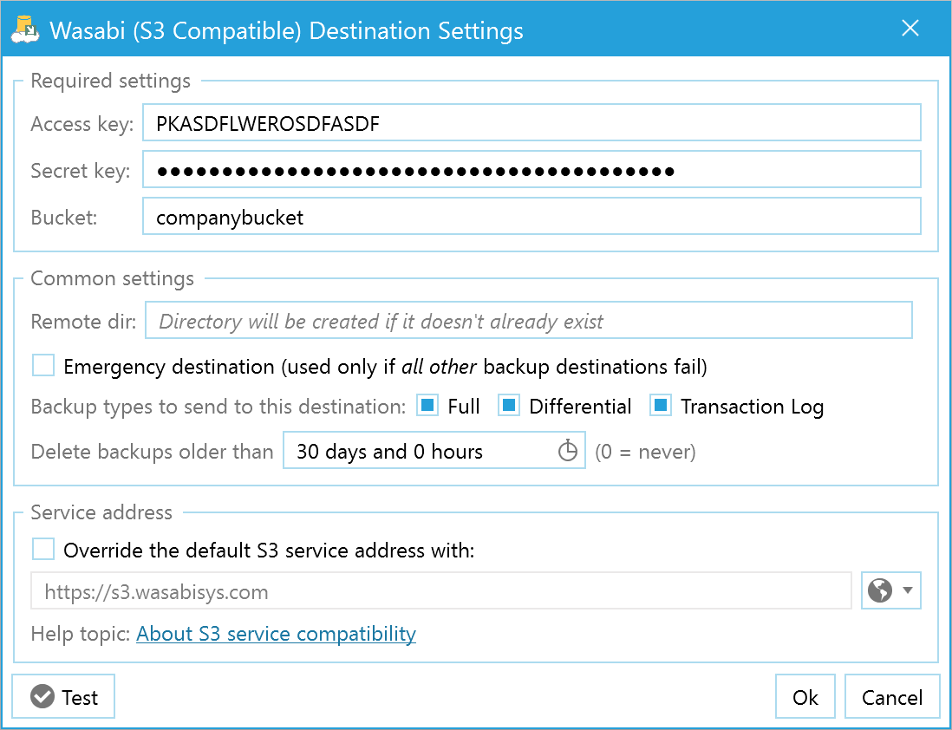Click the 'Backup types to send' label
Screen dimensions: 952x730
point(218,407)
